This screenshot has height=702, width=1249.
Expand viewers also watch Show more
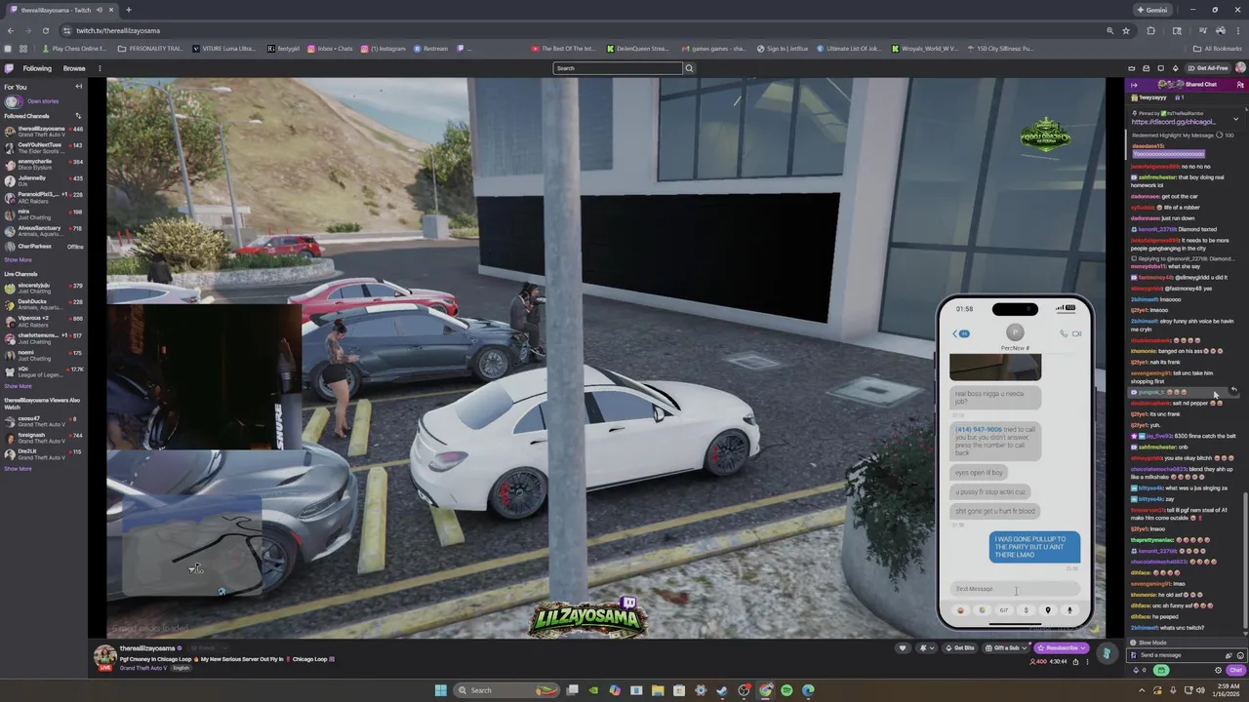click(x=18, y=469)
